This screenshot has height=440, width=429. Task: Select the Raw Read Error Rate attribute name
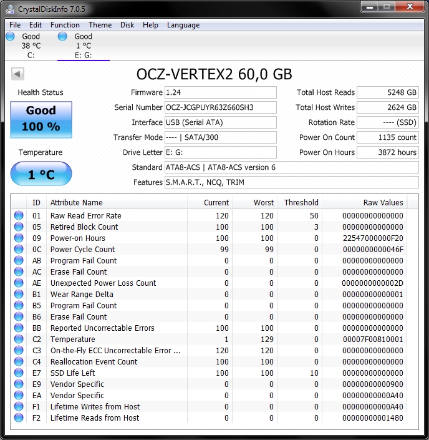(86, 215)
